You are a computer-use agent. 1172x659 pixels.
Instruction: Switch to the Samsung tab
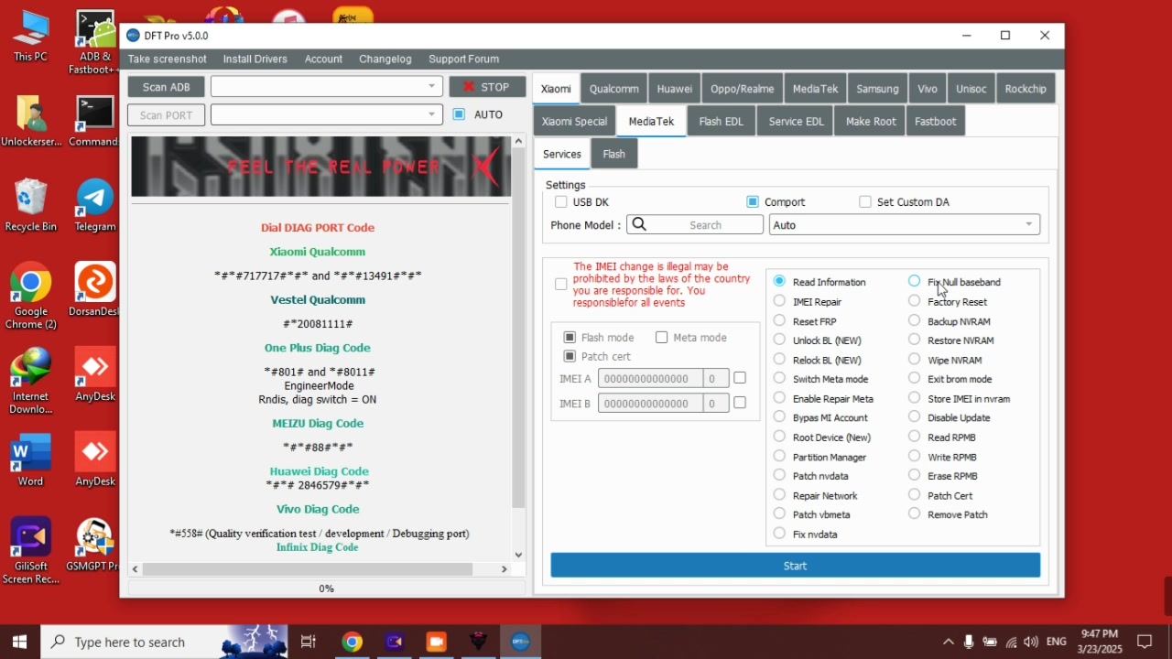pos(877,89)
